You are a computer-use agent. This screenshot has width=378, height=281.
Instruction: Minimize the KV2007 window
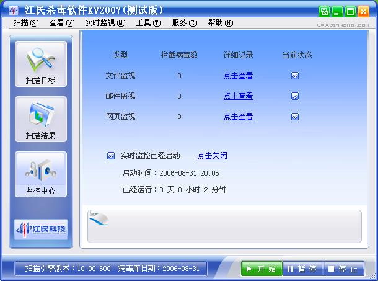click(337, 11)
